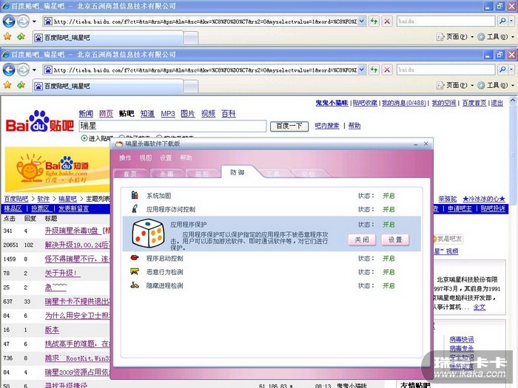Click 关闭 button for 应用程序保护
The image size is (518, 388).
point(362,239)
